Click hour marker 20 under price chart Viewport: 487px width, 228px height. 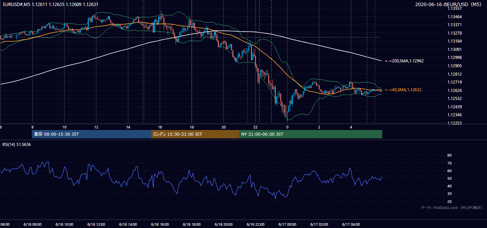tap(223, 127)
